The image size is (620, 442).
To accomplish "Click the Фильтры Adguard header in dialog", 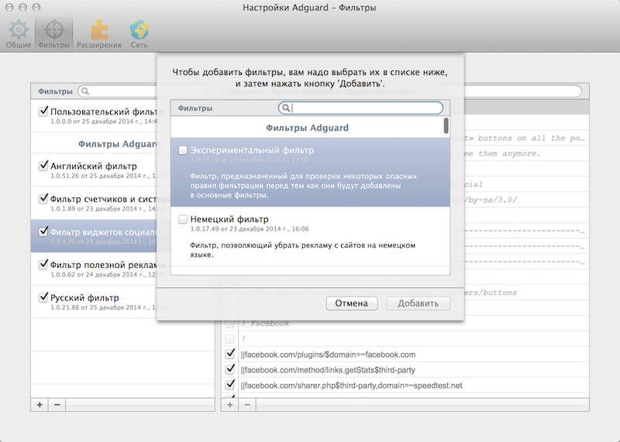I will tap(307, 128).
